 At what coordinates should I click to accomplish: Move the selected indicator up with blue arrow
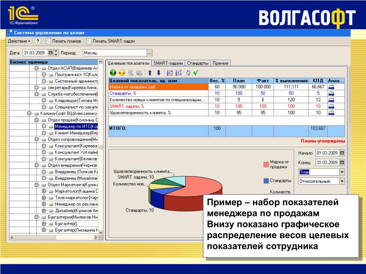150,73
